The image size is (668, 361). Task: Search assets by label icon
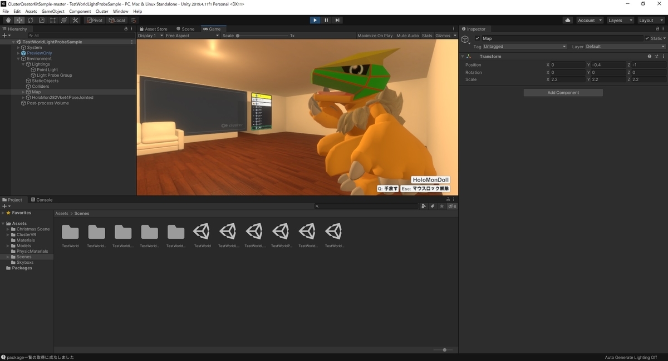433,206
